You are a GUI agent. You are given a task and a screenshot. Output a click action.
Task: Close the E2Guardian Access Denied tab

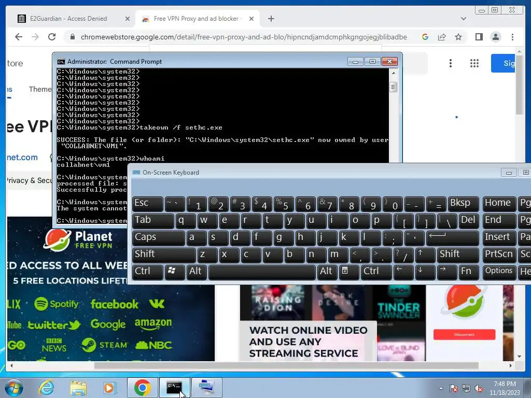click(x=128, y=19)
